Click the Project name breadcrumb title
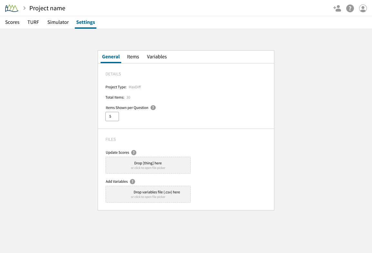Image resolution: width=372 pixels, height=253 pixels. click(x=47, y=8)
